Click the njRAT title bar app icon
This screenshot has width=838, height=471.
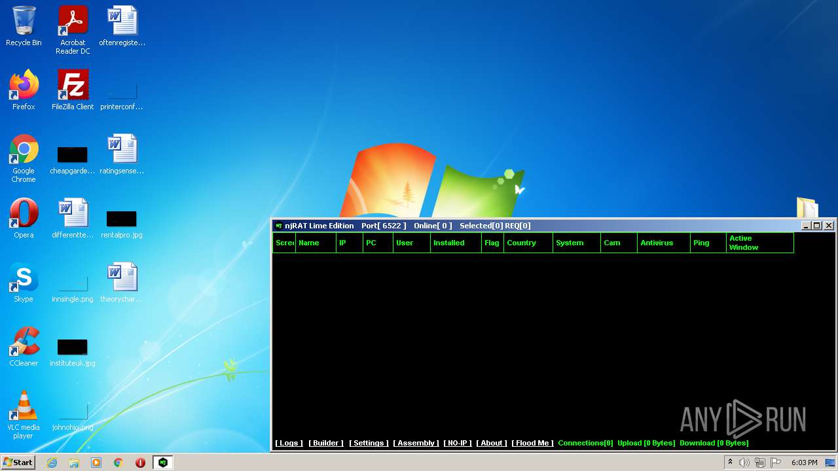279,226
